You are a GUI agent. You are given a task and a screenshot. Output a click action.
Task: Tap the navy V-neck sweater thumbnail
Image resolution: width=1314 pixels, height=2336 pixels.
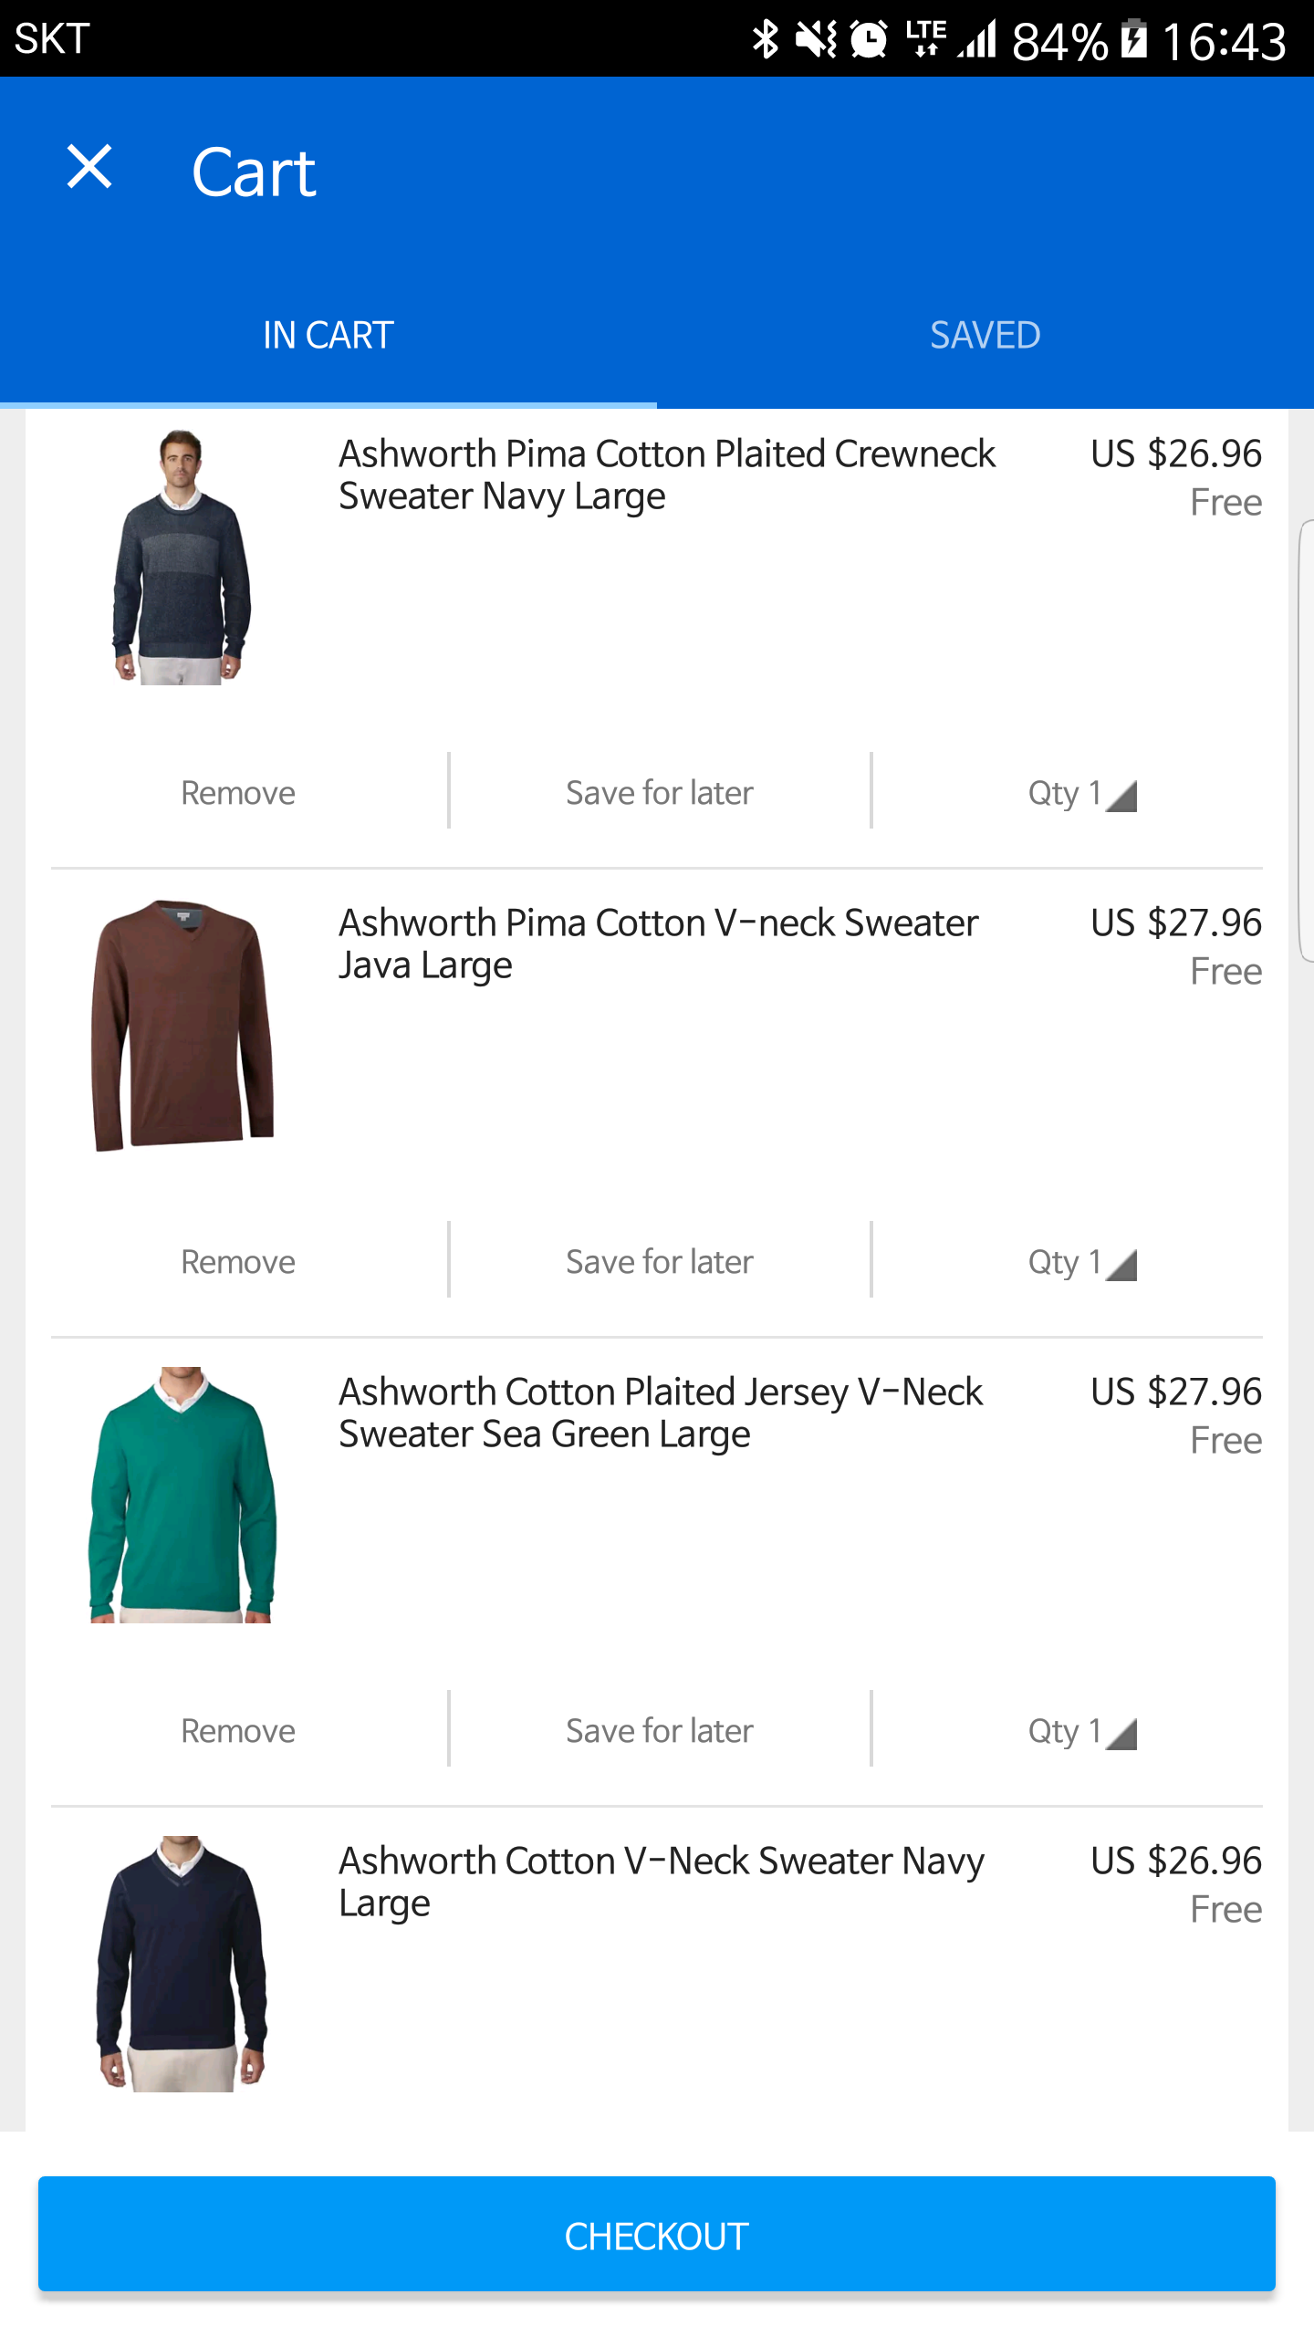point(182,1964)
